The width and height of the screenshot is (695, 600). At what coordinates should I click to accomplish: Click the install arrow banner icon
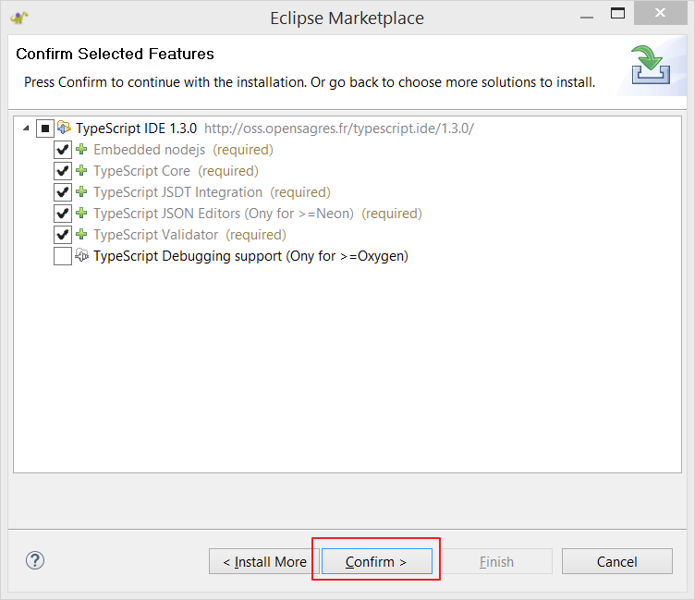click(651, 65)
